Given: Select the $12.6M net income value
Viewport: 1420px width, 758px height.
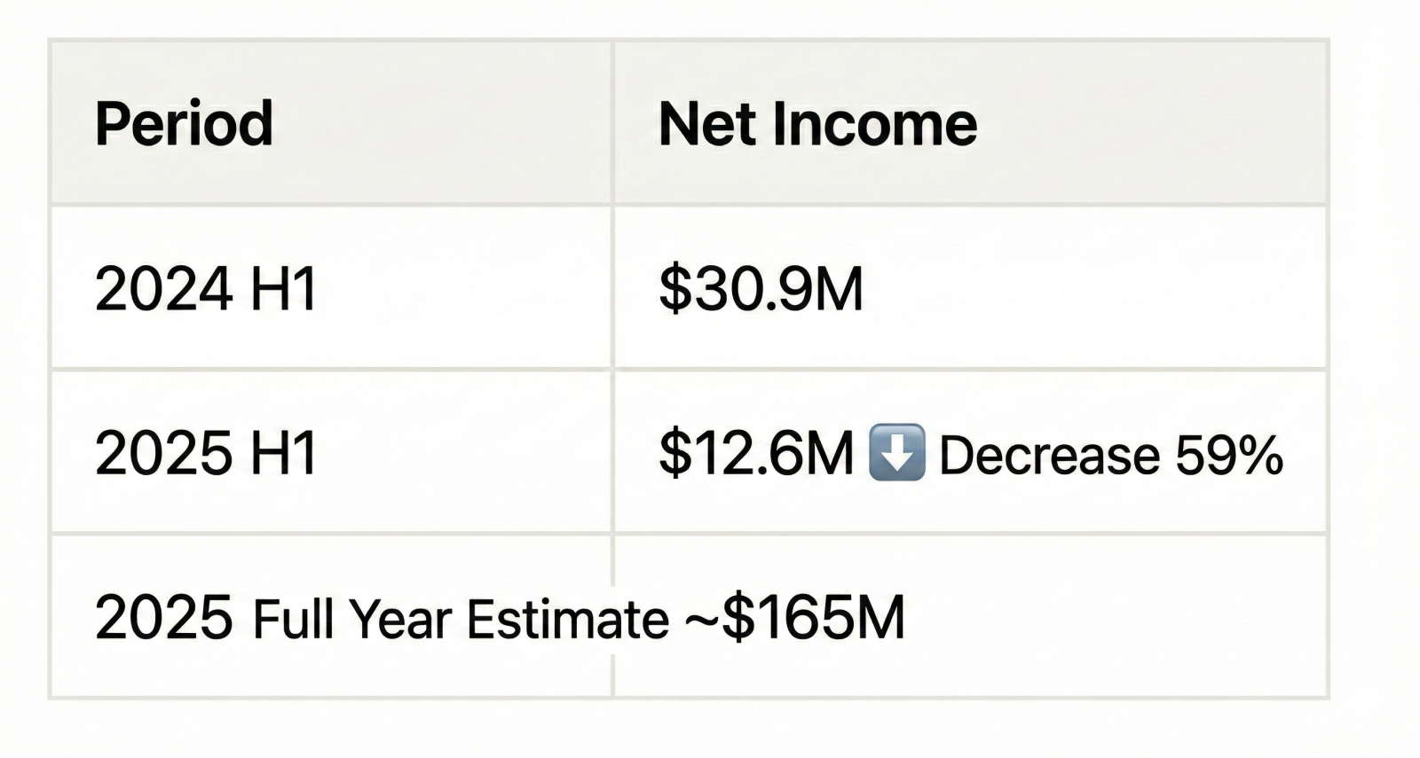Looking at the screenshot, I should [x=756, y=453].
